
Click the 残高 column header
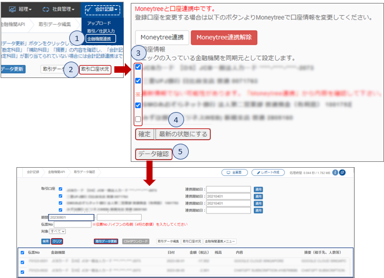point(218,252)
